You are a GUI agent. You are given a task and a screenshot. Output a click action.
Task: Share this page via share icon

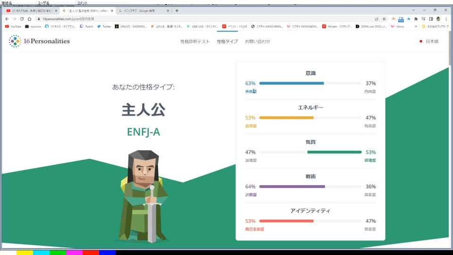[x=377, y=19]
